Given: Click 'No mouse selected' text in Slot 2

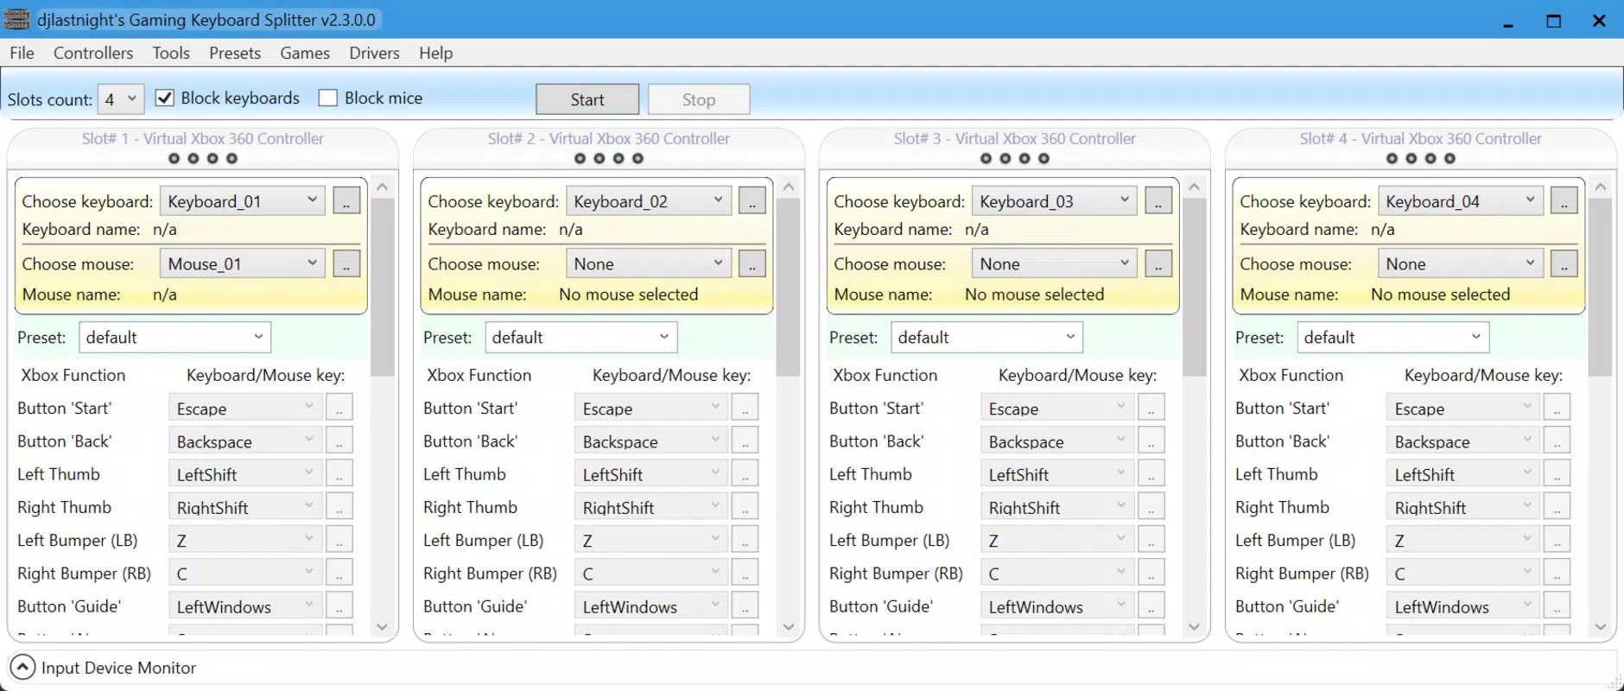Looking at the screenshot, I should point(629,295).
